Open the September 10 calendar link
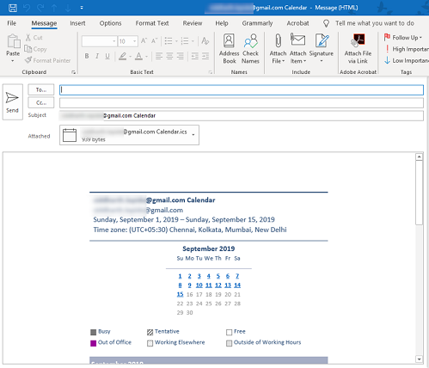429x368 pixels. tap(199, 285)
